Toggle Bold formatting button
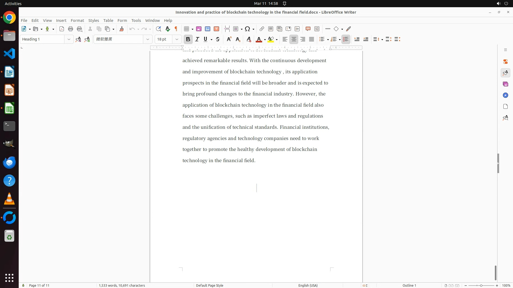 tap(188, 39)
